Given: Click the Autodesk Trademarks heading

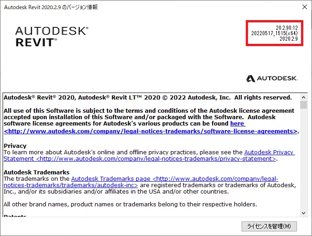Looking at the screenshot, I should [37, 172].
